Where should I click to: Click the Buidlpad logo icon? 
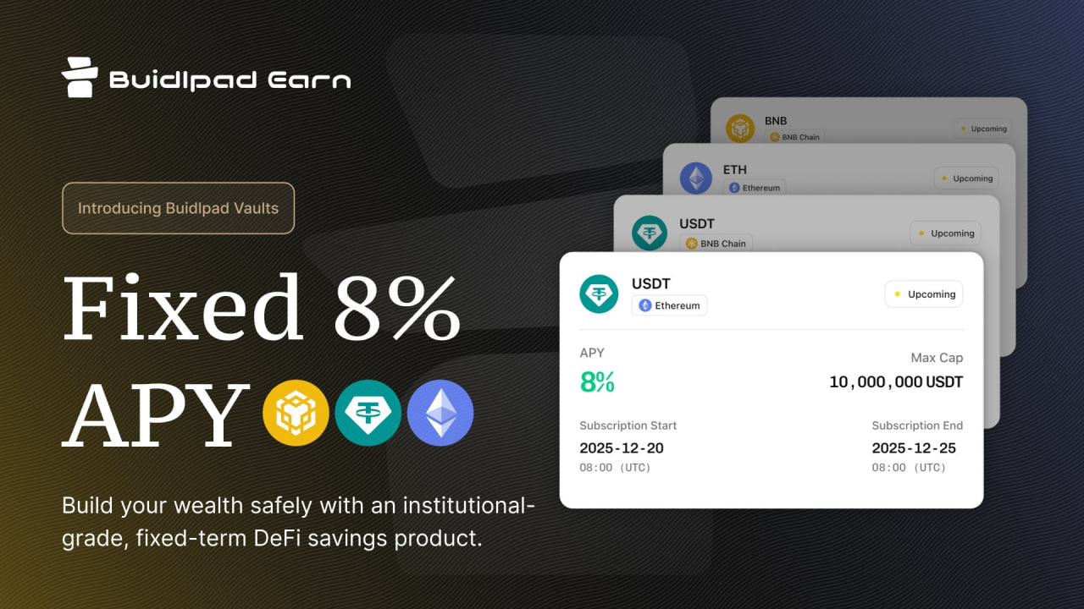(x=80, y=78)
